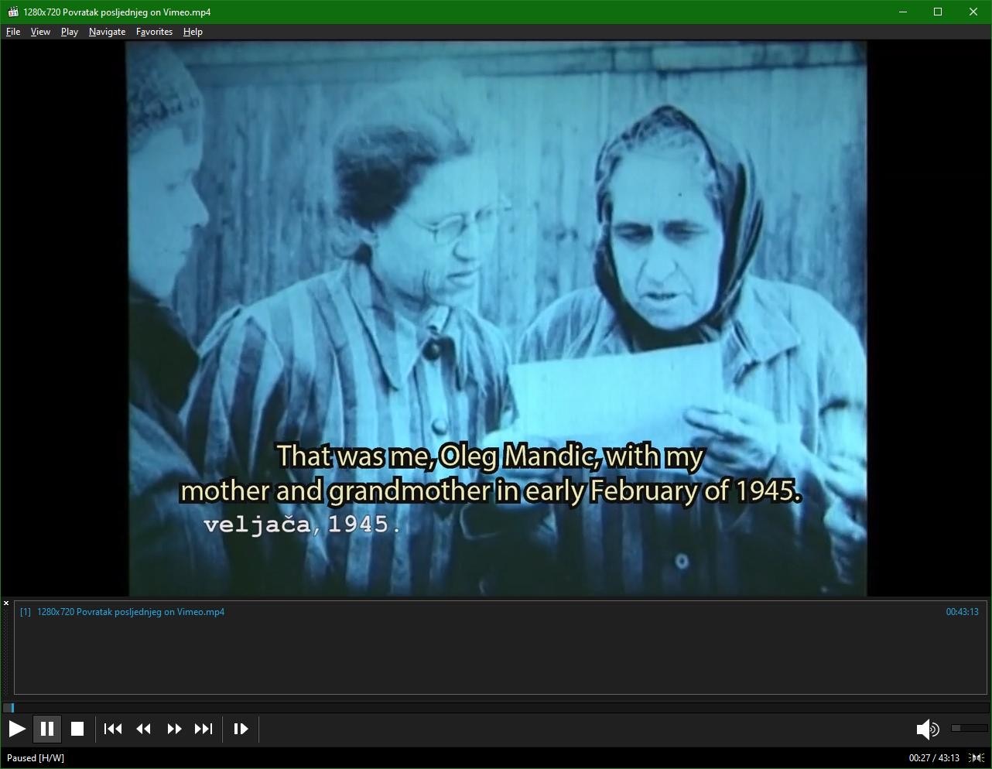Click the playlist duration 00:43:13

962,612
